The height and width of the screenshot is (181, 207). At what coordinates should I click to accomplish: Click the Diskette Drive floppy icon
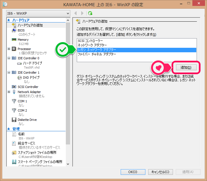pyautogui.click(x=14, y=120)
